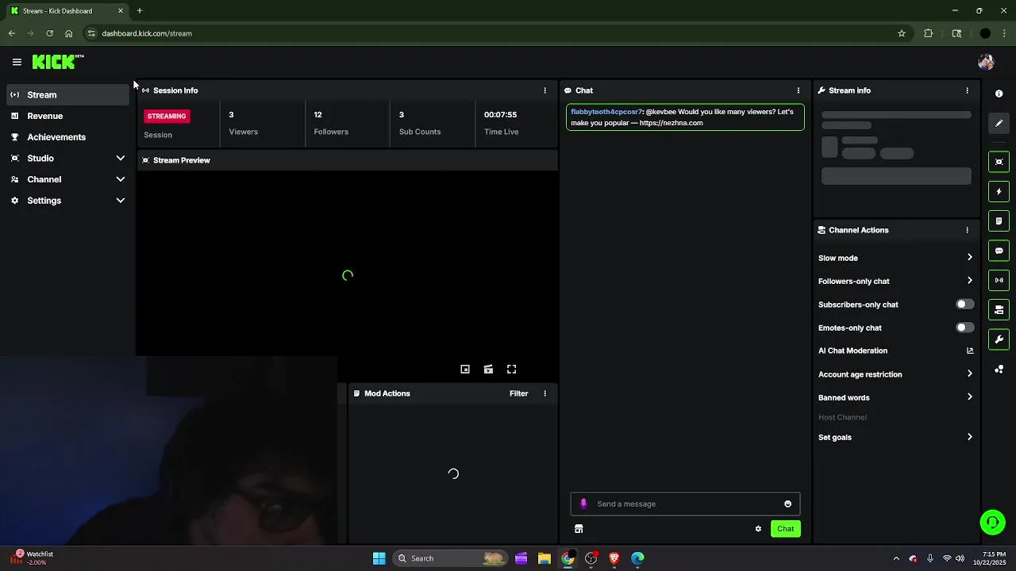Toggle Emotes-only chat switch
Image resolution: width=1016 pixels, height=571 pixels.
click(x=964, y=328)
